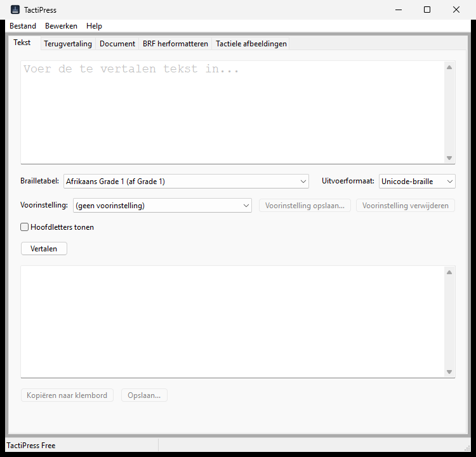Image resolution: width=476 pixels, height=457 pixels.
Task: Expand the Voorinstelling dropdown
Action: click(x=162, y=206)
